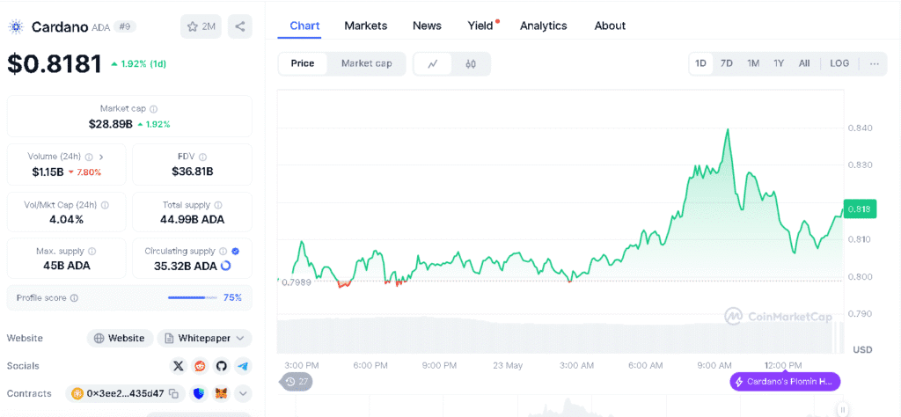Click the 75% profile score value
Viewport: 901px width, 417px height.
232,297
